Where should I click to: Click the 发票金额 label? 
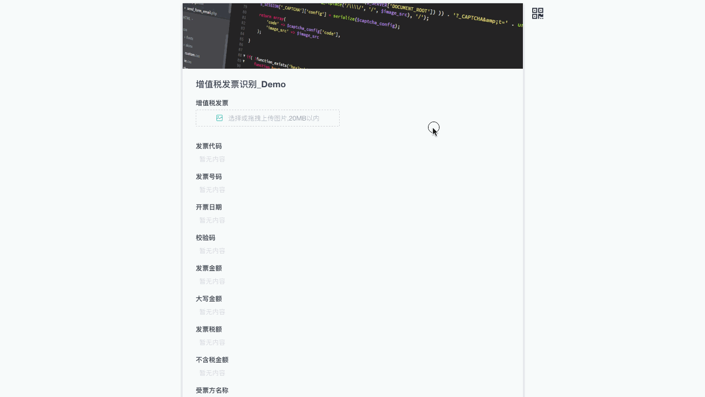[x=209, y=268]
